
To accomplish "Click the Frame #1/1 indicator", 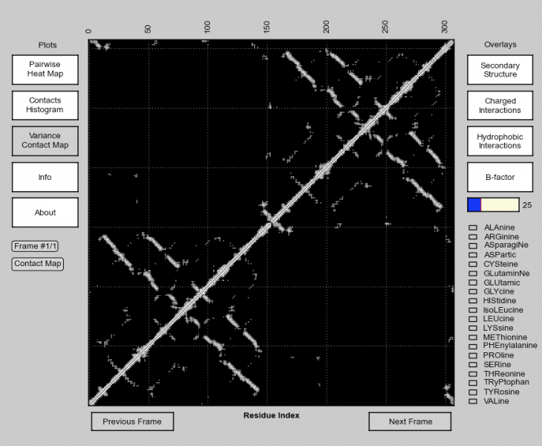I will [36, 246].
